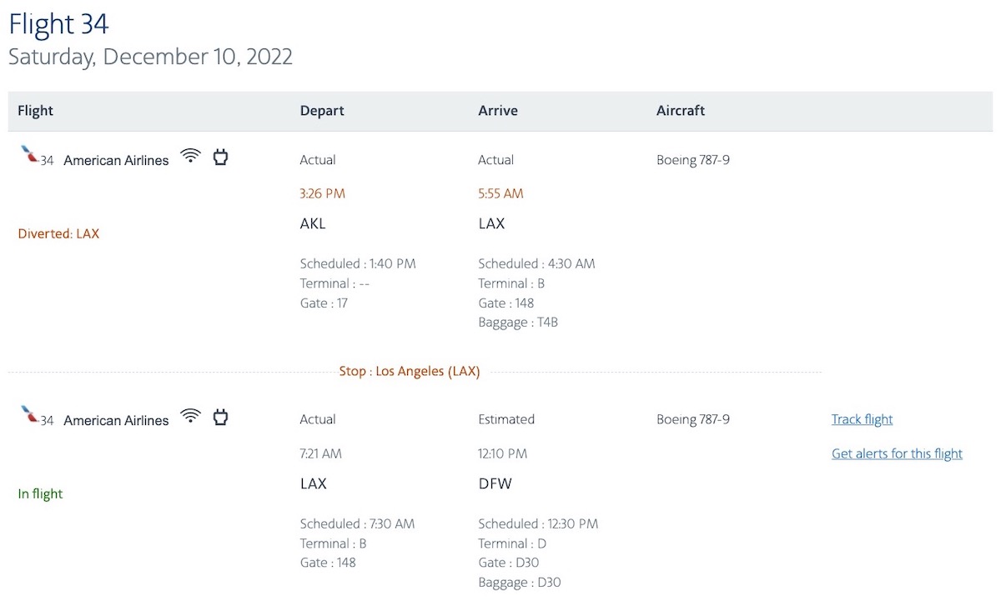The width and height of the screenshot is (1001, 616).
Task: Select the In flight status text
Action: point(40,493)
